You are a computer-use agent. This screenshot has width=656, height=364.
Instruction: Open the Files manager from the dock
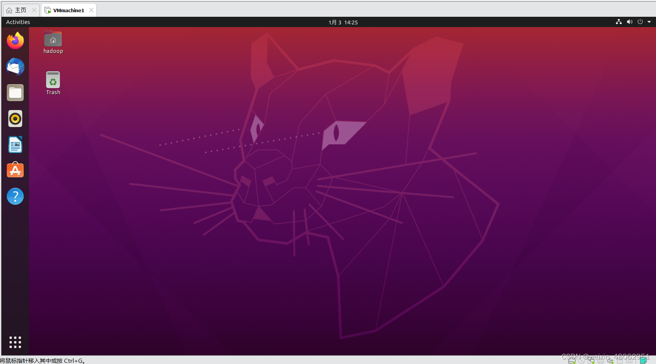(15, 93)
